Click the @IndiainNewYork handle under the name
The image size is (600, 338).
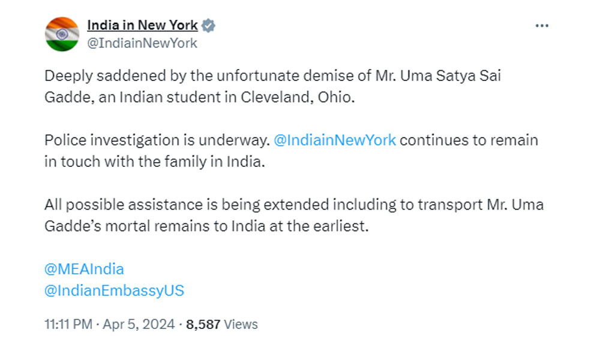(142, 43)
